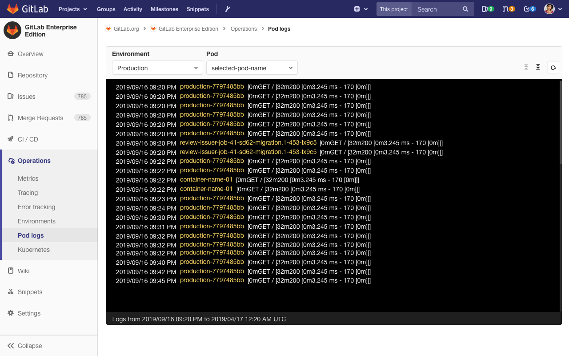Viewport: 569px width, 356px height.
Task: Open your Issues counter icon
Action: 487,9
